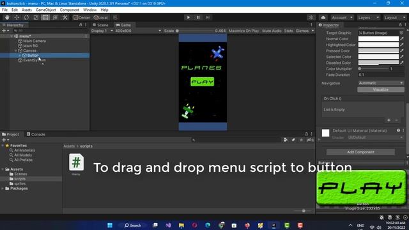The image size is (409, 230).
Task: Open the Navigation Automatic dropdown
Action: pyautogui.click(x=381, y=83)
